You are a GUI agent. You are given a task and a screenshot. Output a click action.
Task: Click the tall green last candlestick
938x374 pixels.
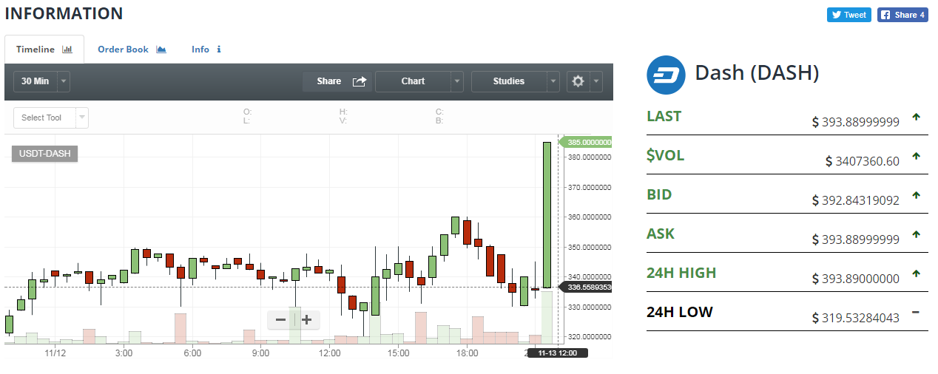click(x=547, y=214)
